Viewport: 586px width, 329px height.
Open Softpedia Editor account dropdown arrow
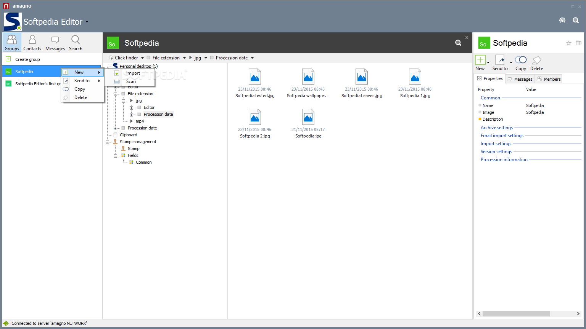[87, 22]
